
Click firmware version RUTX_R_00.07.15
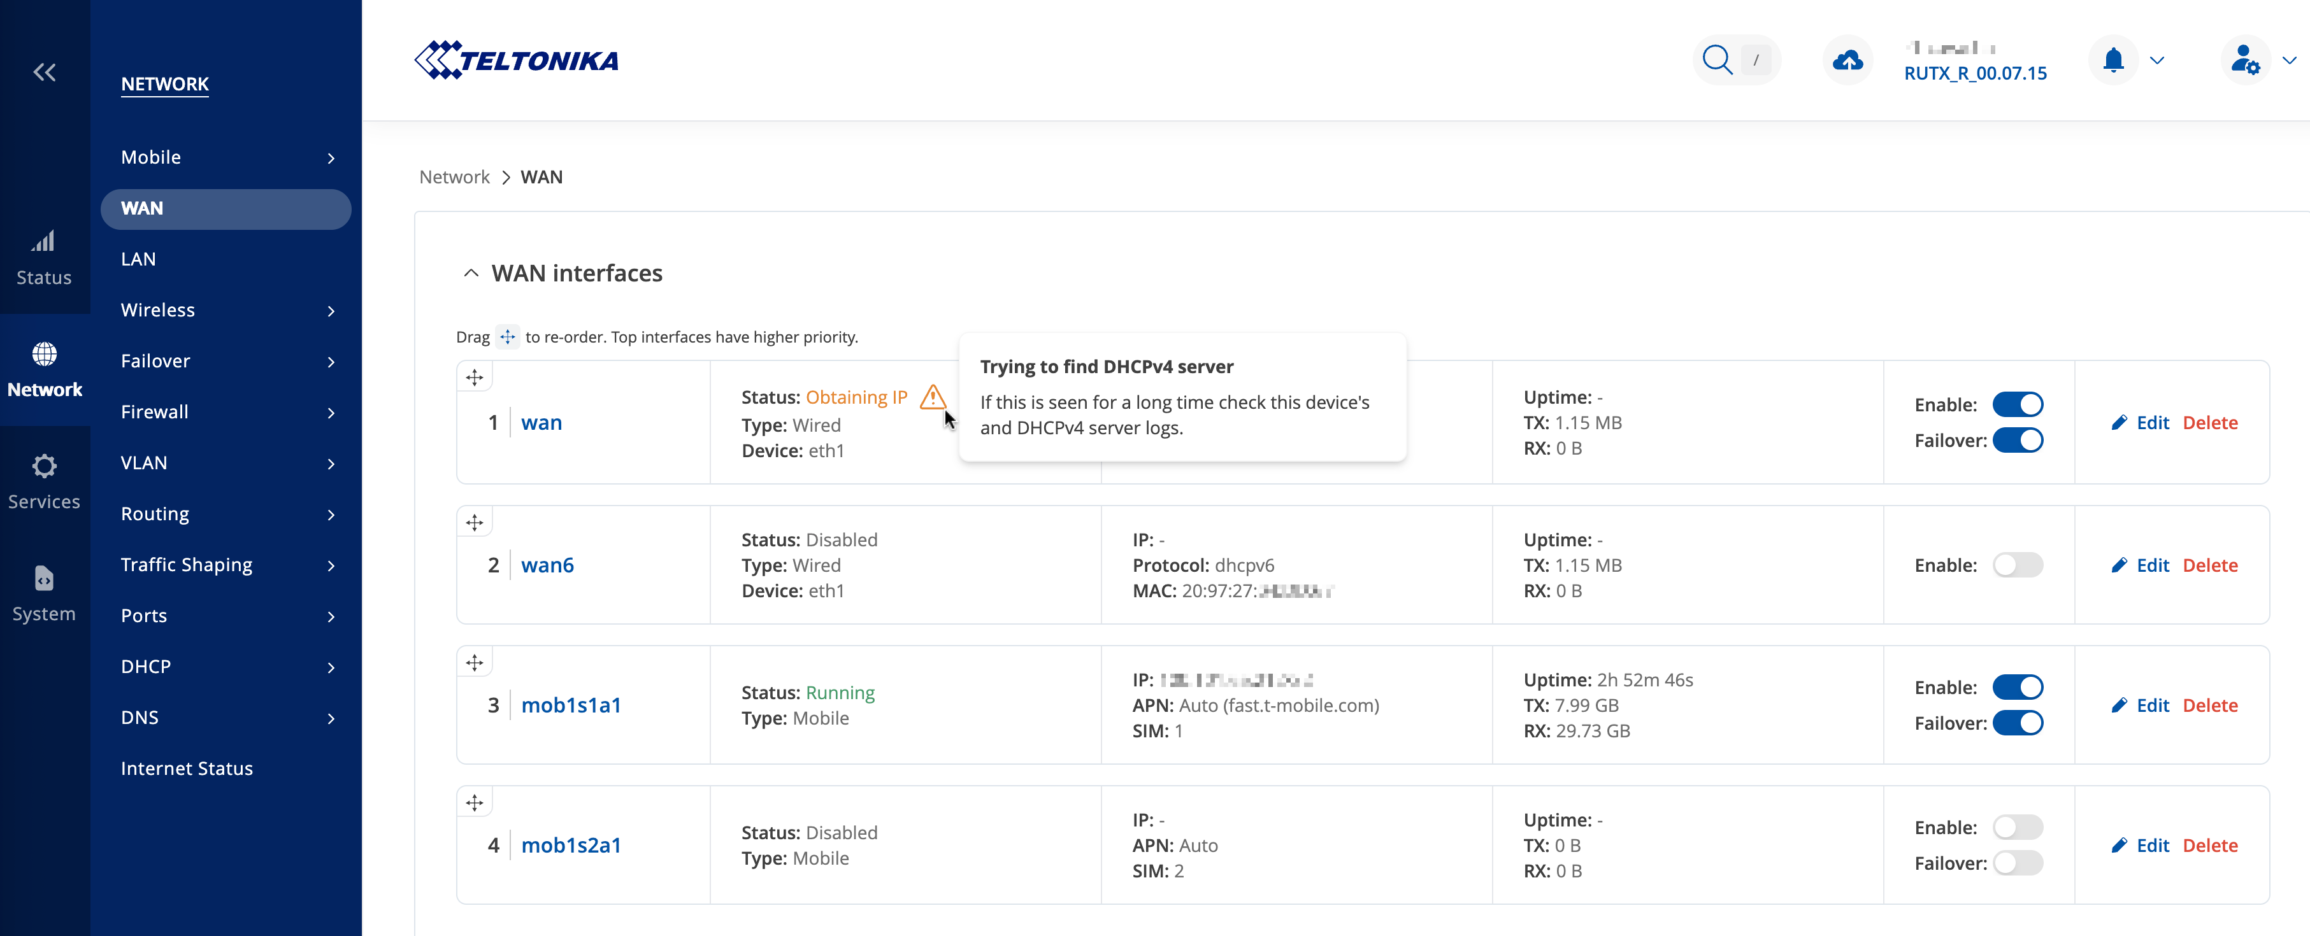pos(1976,73)
